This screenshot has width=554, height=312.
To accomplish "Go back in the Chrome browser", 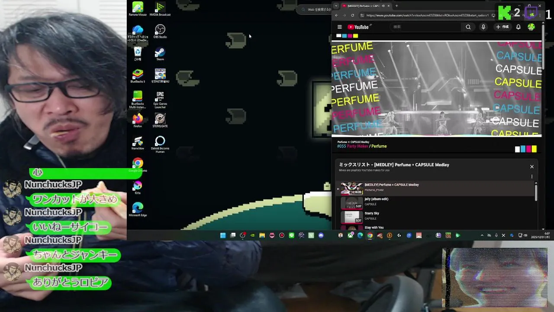I will pyautogui.click(x=337, y=15).
